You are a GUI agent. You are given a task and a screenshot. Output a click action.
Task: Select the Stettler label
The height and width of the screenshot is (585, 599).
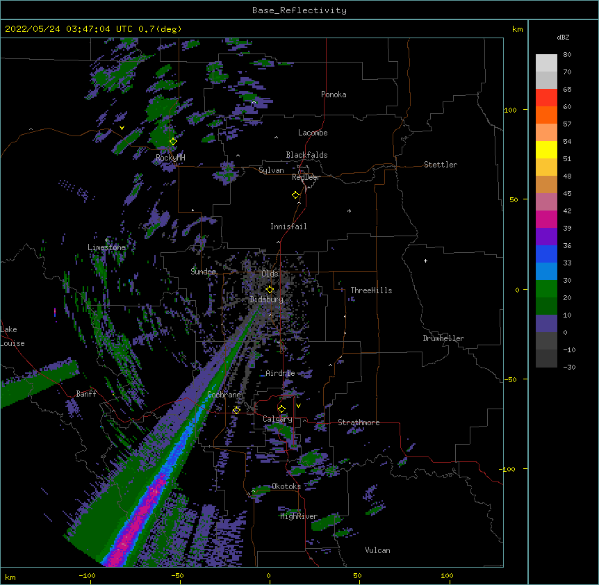[x=441, y=165]
